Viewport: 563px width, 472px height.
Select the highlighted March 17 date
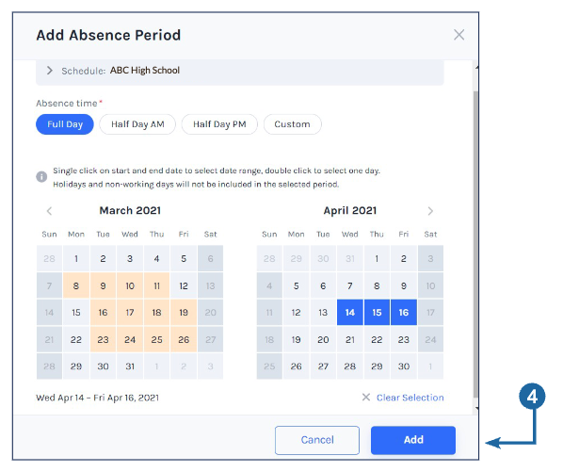(130, 313)
